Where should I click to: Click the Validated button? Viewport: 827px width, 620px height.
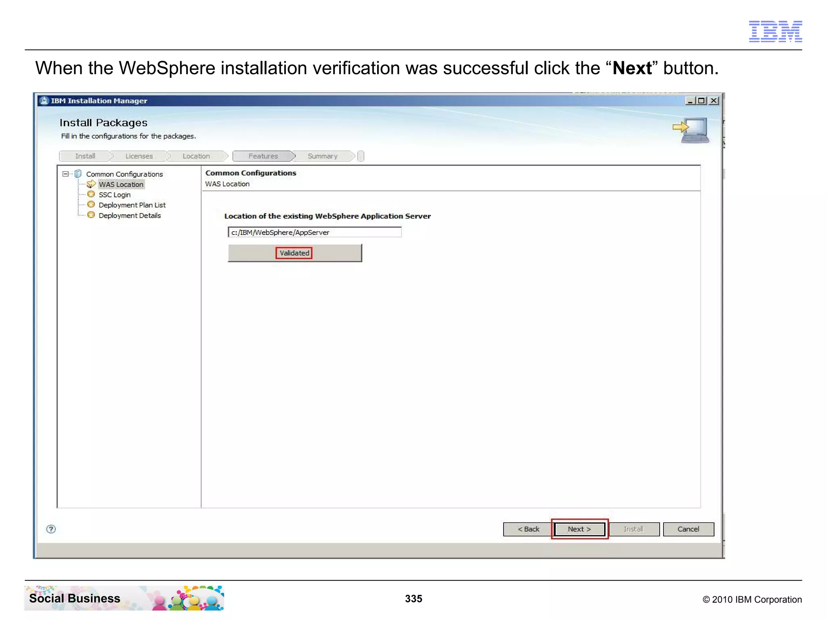294,253
